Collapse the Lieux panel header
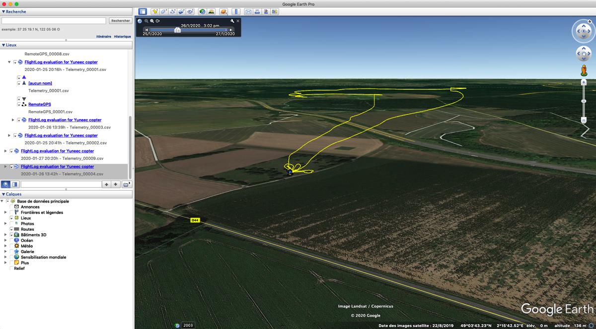 click(67, 45)
